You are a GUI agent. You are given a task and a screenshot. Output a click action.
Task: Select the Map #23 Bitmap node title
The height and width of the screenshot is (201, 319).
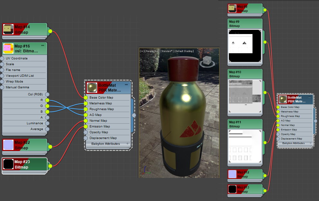pos(22,164)
